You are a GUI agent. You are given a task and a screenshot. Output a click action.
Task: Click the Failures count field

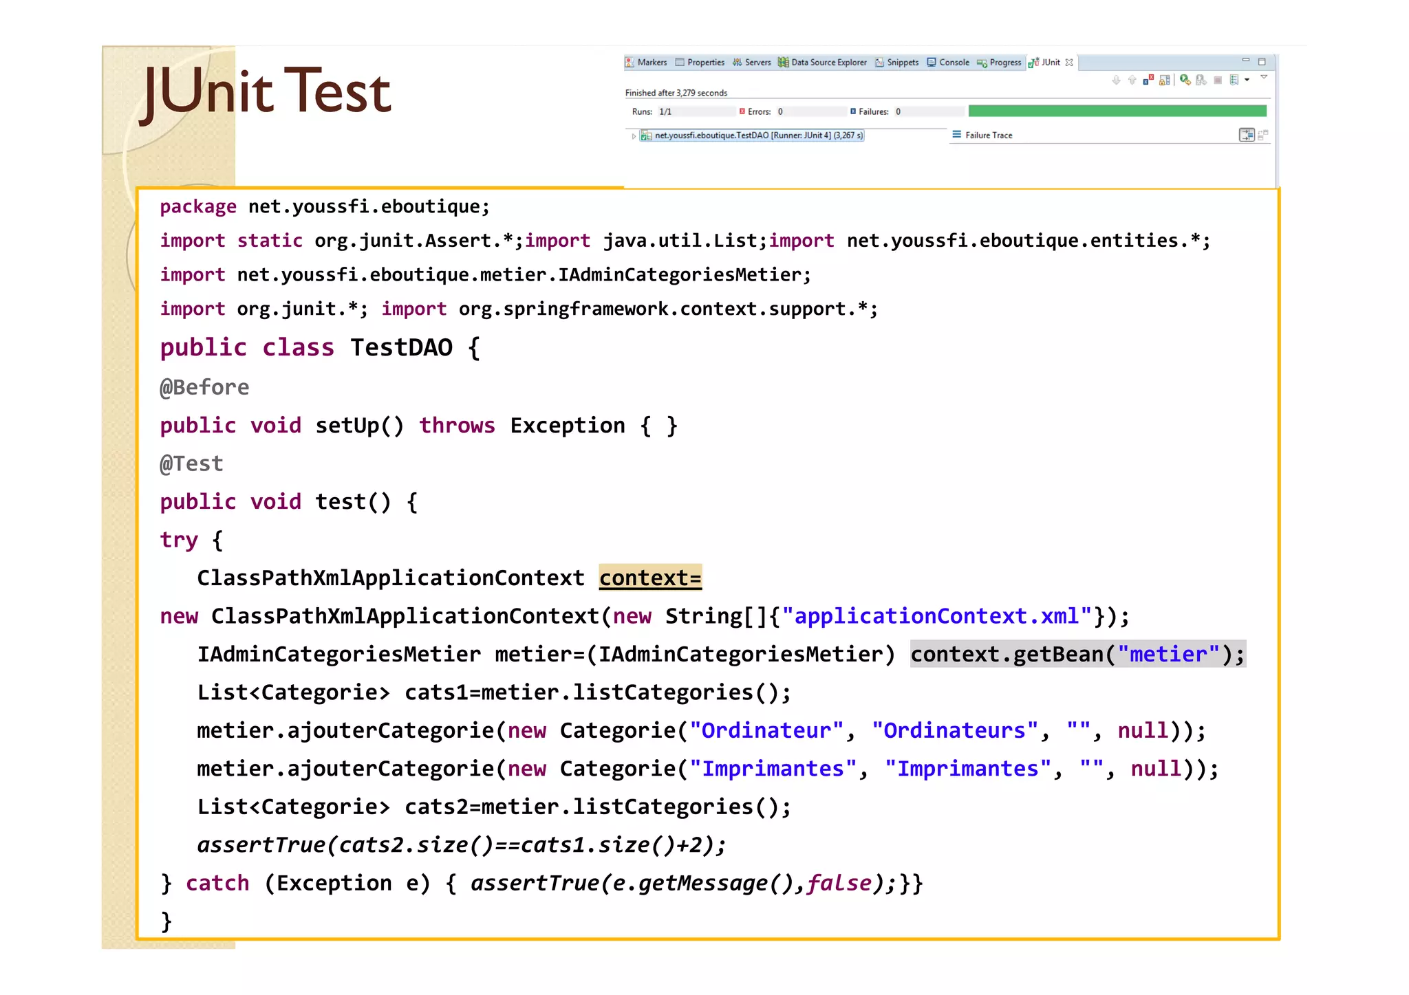[929, 111]
